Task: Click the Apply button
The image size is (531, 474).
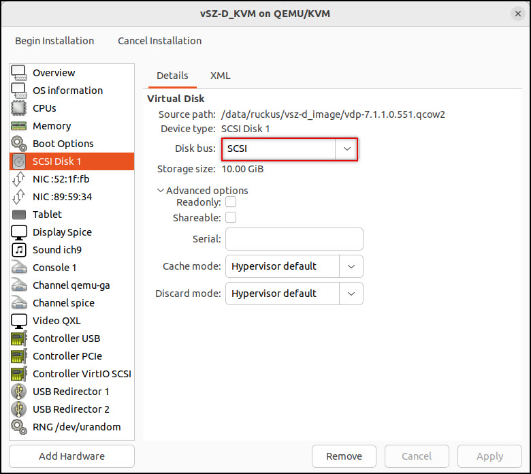Action: click(489, 456)
